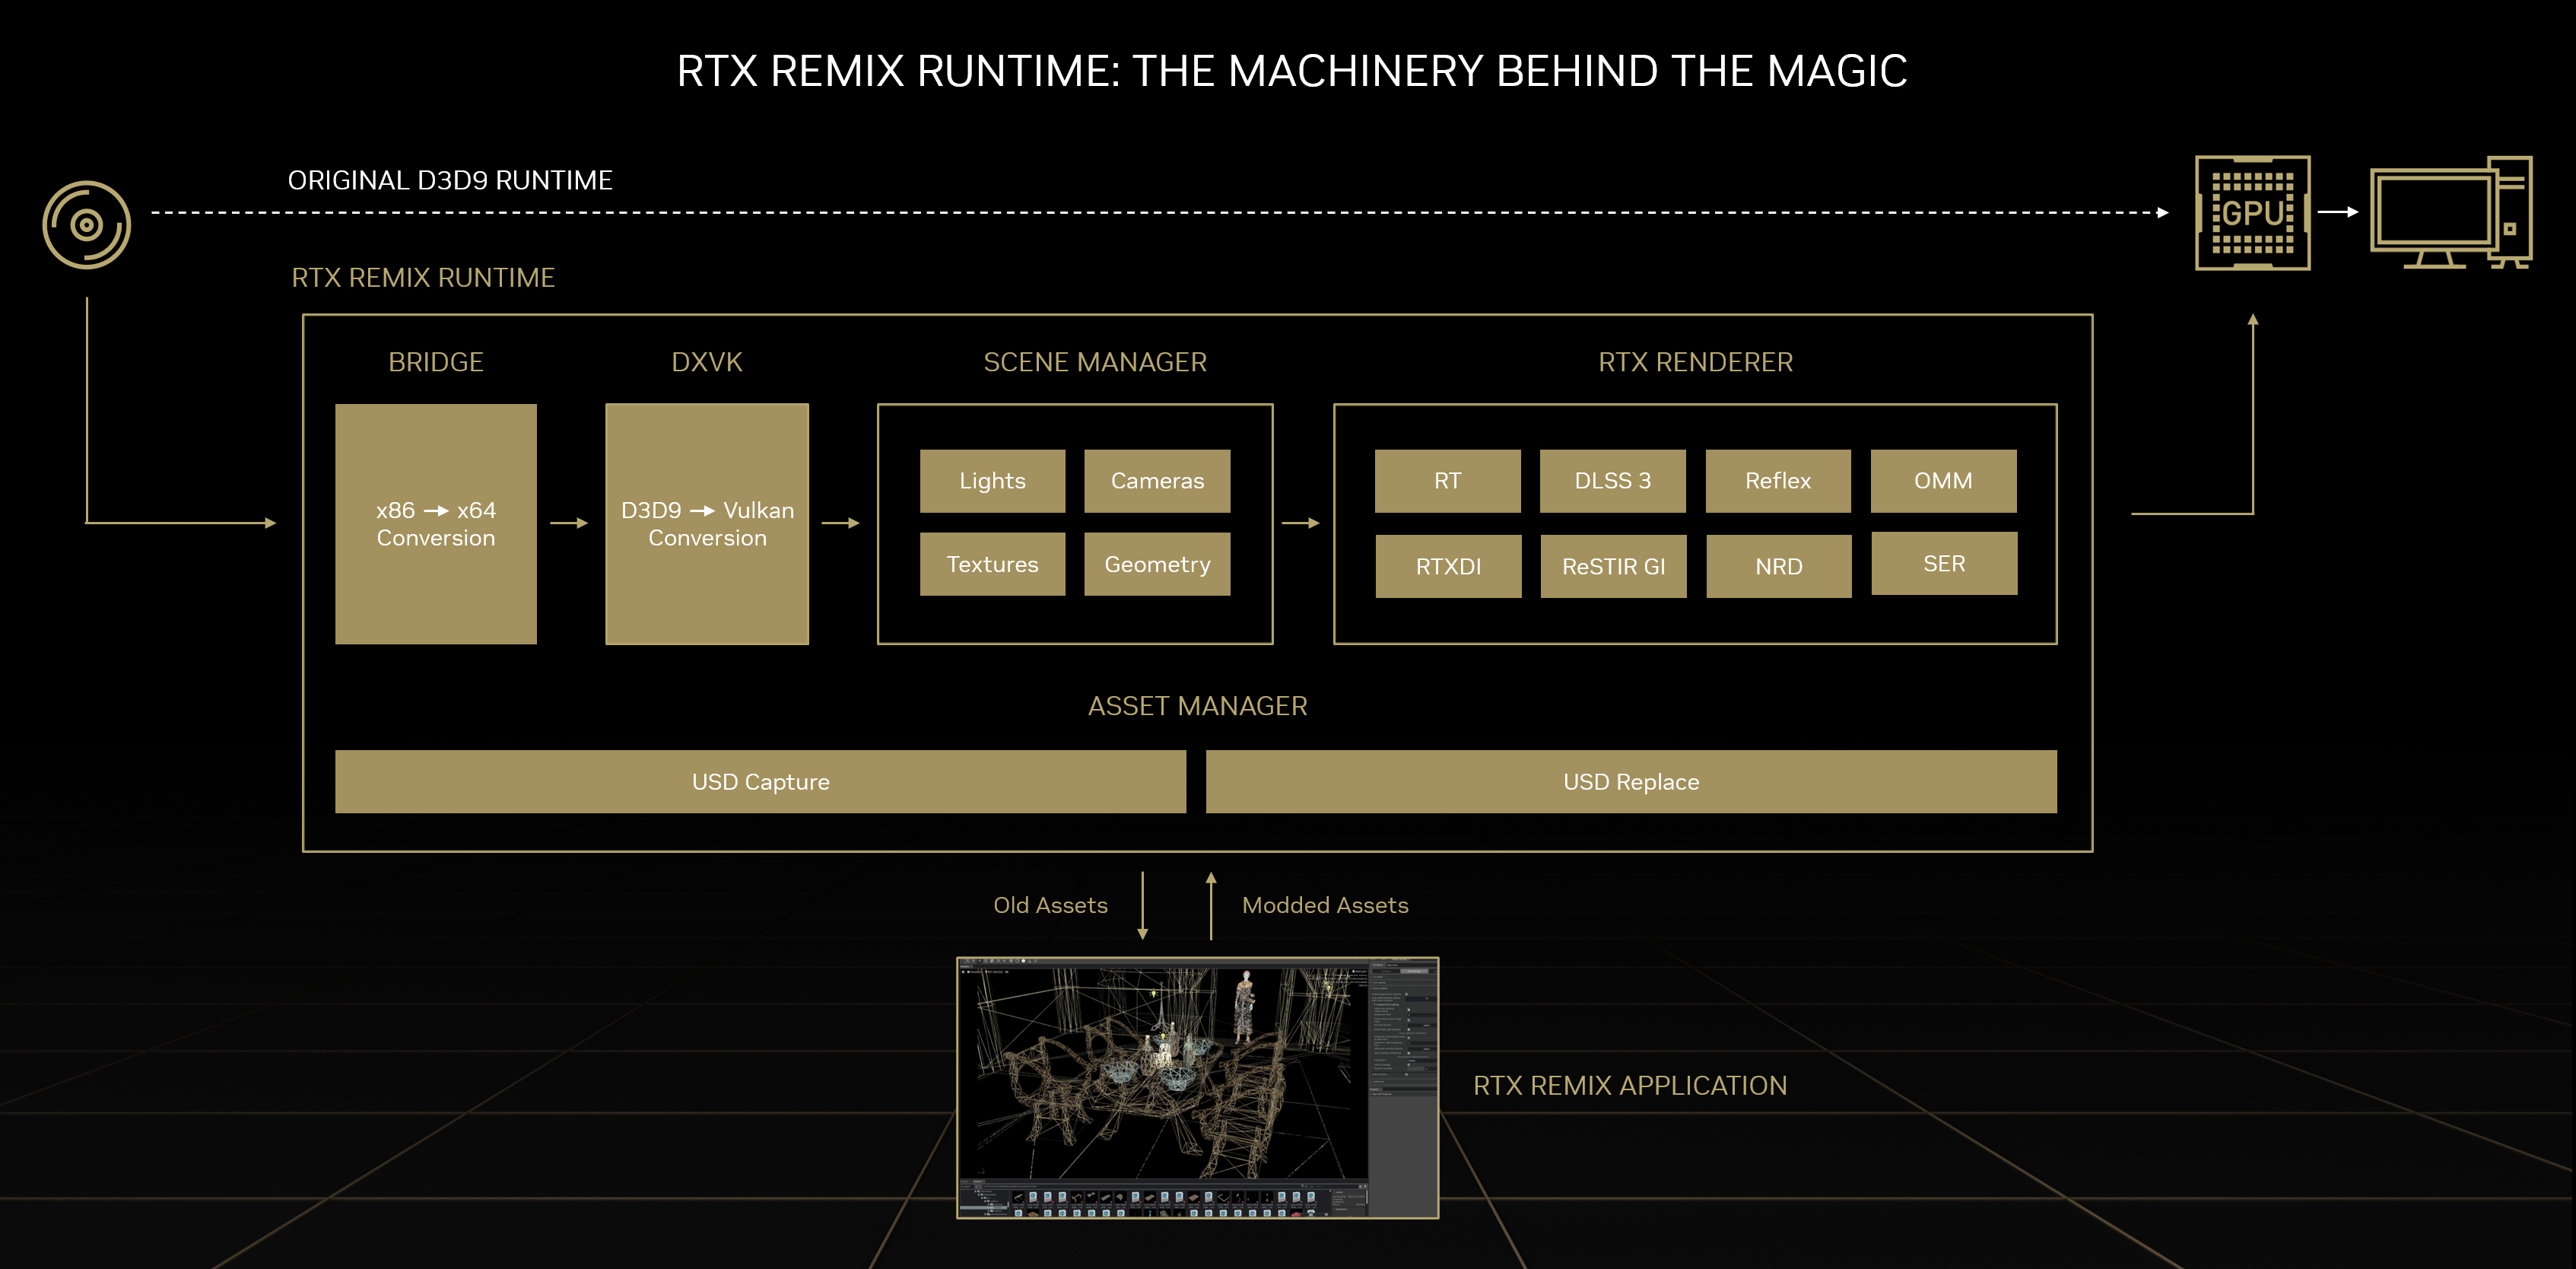Open the RTX Remix application screenshot thumbnail

pyautogui.click(x=1197, y=1088)
